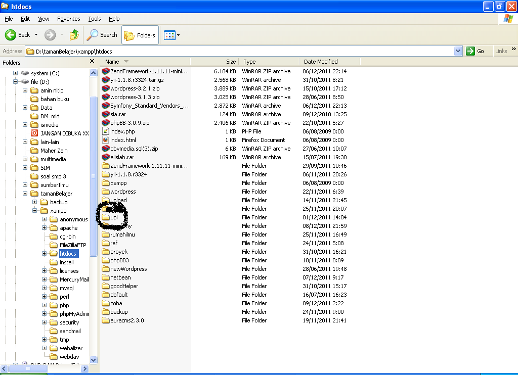Open the View menu
This screenshot has height=375, width=518.
pyautogui.click(x=44, y=19)
